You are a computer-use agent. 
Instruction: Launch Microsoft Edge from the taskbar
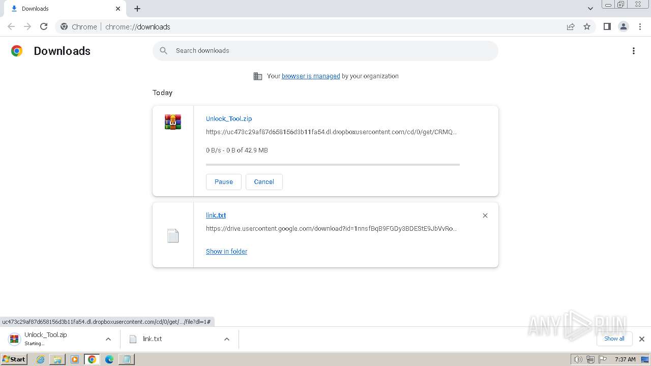109,359
